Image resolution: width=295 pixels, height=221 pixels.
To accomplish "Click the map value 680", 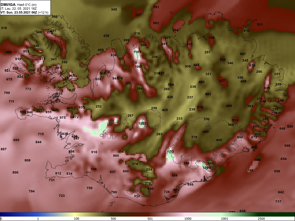I will click(150, 189).
